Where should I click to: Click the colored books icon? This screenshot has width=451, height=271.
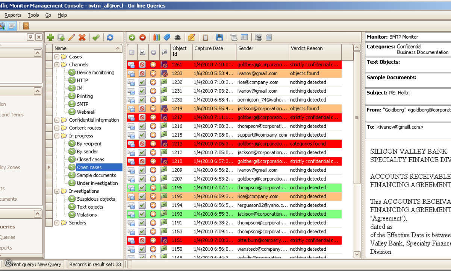click(x=157, y=37)
